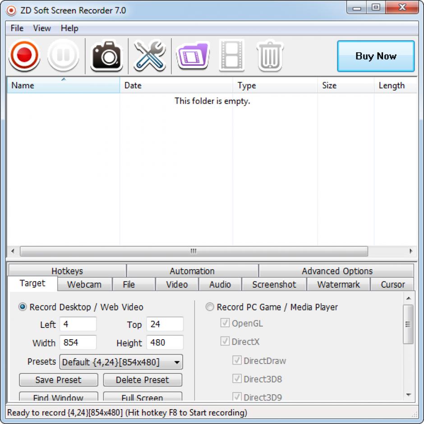The height and width of the screenshot is (424, 424).
Task: Open settings via the wrench and screwdriver icon
Action: (150, 56)
